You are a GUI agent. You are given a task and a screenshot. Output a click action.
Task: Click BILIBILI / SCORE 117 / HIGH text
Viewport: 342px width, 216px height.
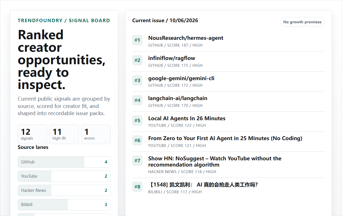click(x=175, y=192)
